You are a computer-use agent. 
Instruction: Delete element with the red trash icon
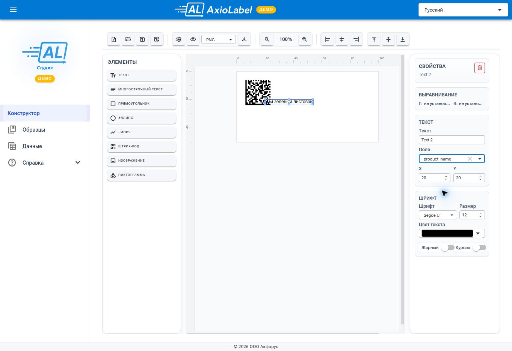point(480,68)
